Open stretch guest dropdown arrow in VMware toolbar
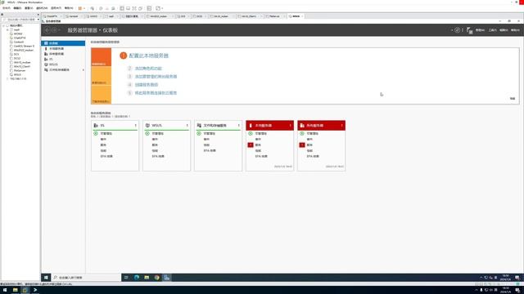524x294 pixels. click(162, 8)
